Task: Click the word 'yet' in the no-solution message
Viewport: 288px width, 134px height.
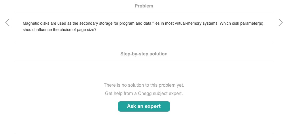Action: [180, 85]
